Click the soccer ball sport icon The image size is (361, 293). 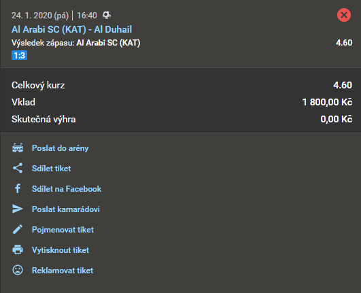click(107, 15)
